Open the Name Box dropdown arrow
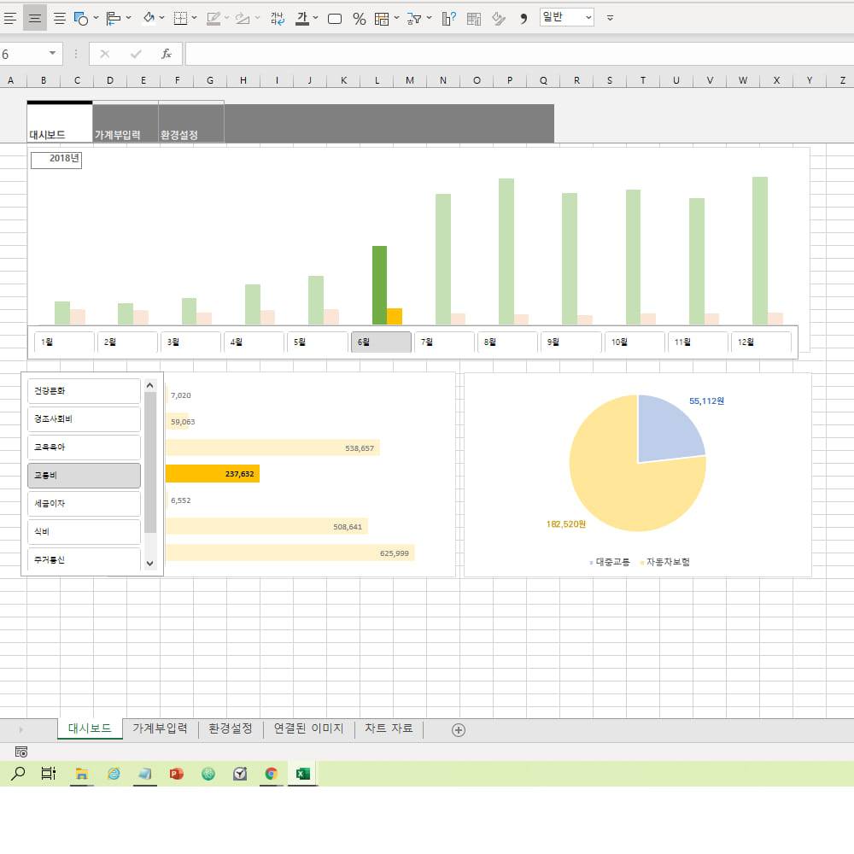Viewport: 854px width, 854px height. point(52,53)
